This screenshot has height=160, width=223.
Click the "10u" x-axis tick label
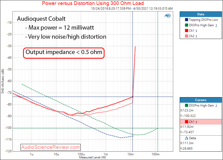(x=56, y=154)
